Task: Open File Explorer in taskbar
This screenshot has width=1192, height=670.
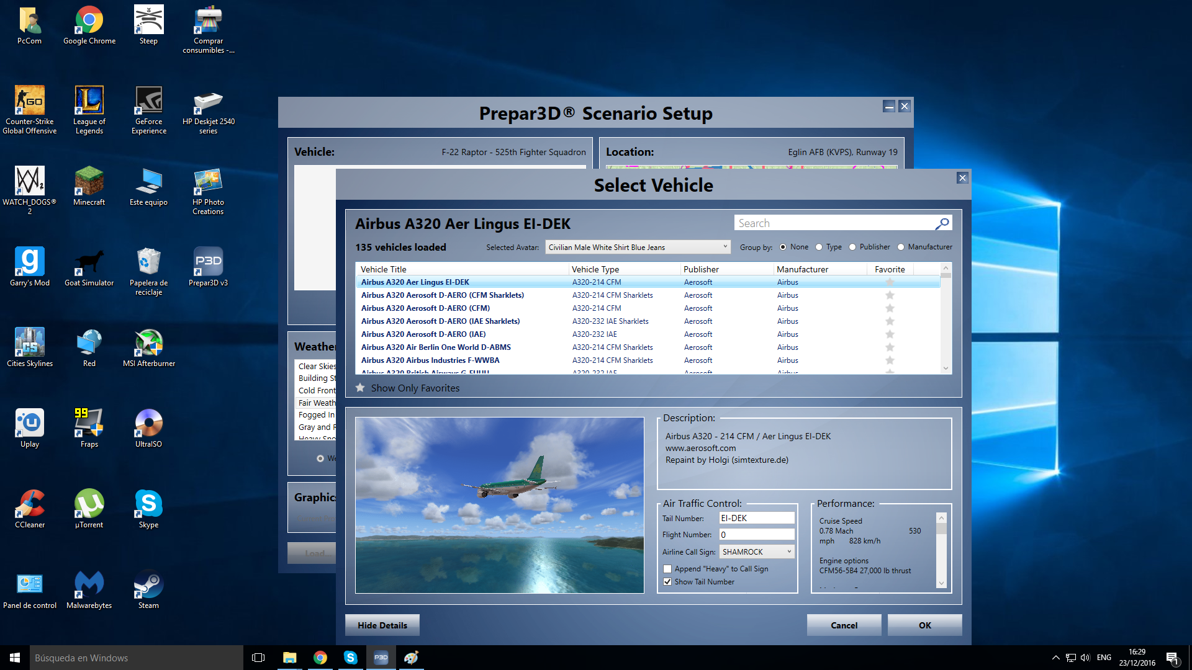Action: pyautogui.click(x=290, y=658)
